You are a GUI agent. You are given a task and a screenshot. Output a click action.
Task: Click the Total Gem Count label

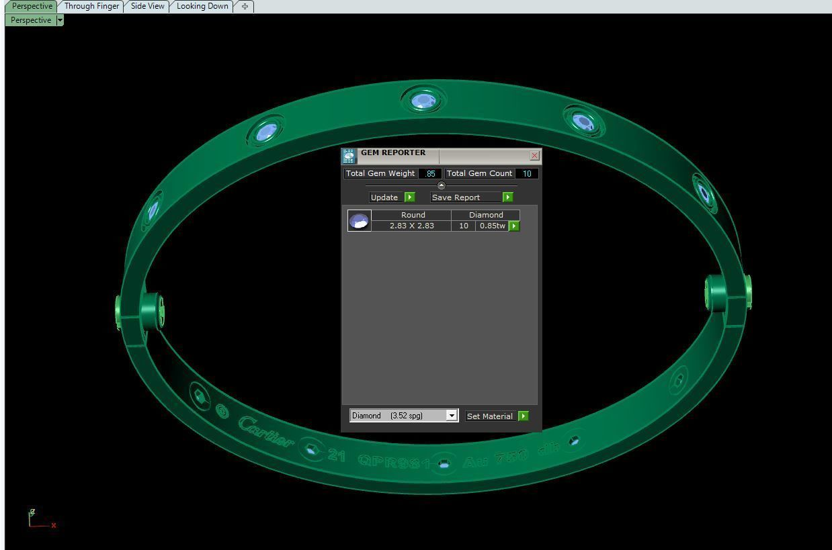[480, 173]
